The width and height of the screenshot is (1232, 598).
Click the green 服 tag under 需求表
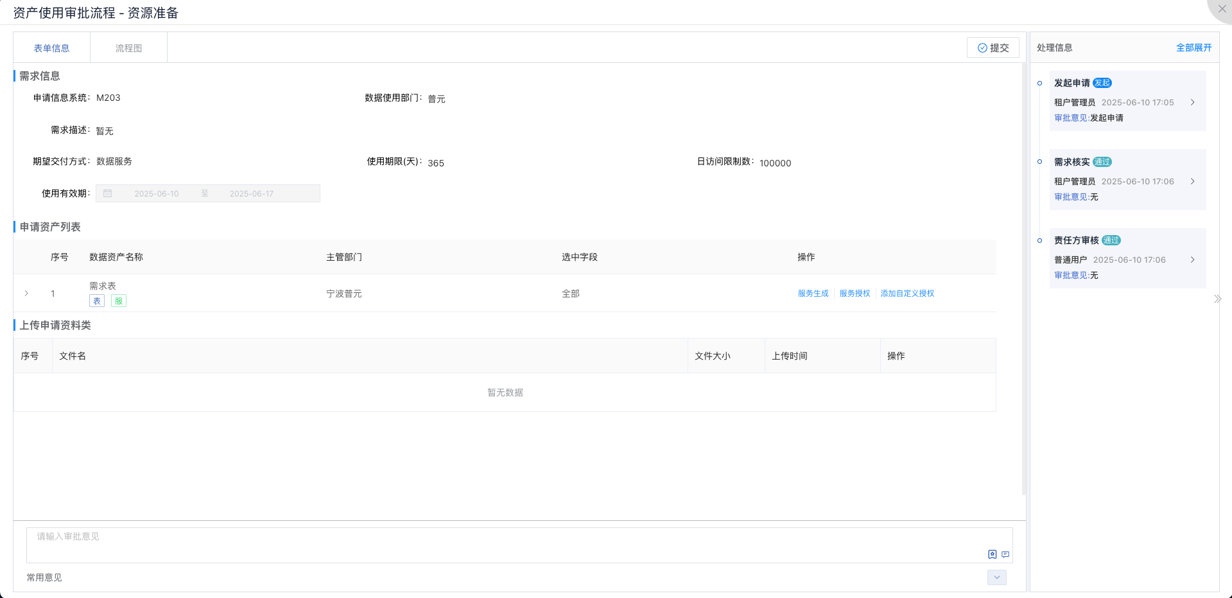[x=119, y=301]
